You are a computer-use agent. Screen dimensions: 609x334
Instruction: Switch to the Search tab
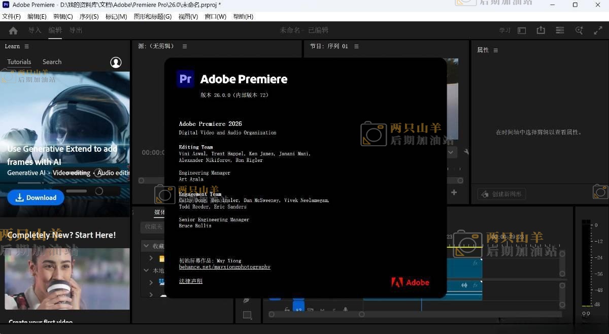pos(52,62)
